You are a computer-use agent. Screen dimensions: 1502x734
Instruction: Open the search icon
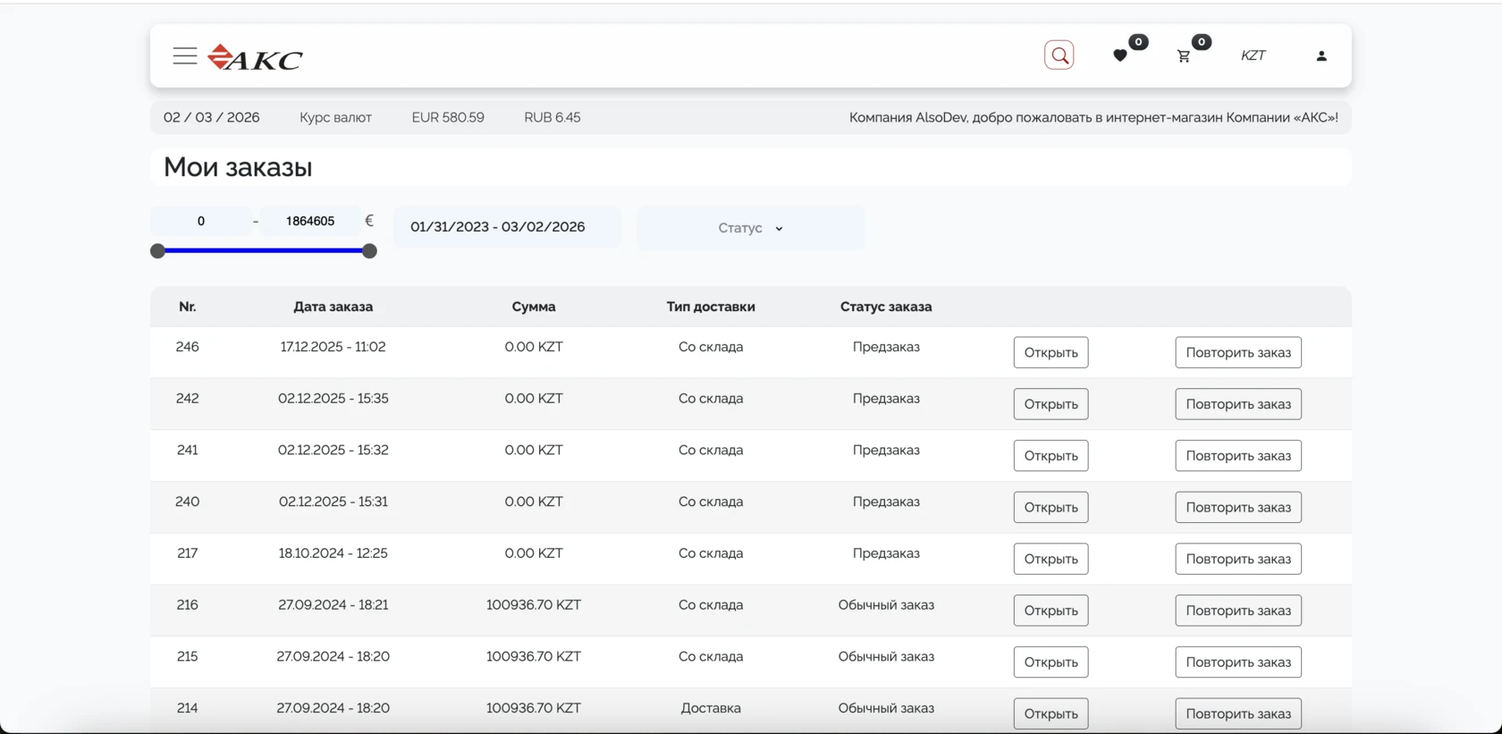[1059, 55]
